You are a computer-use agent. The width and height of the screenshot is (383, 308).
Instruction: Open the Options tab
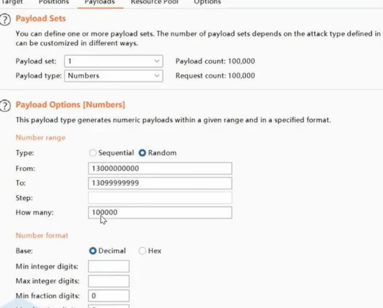(x=207, y=2)
